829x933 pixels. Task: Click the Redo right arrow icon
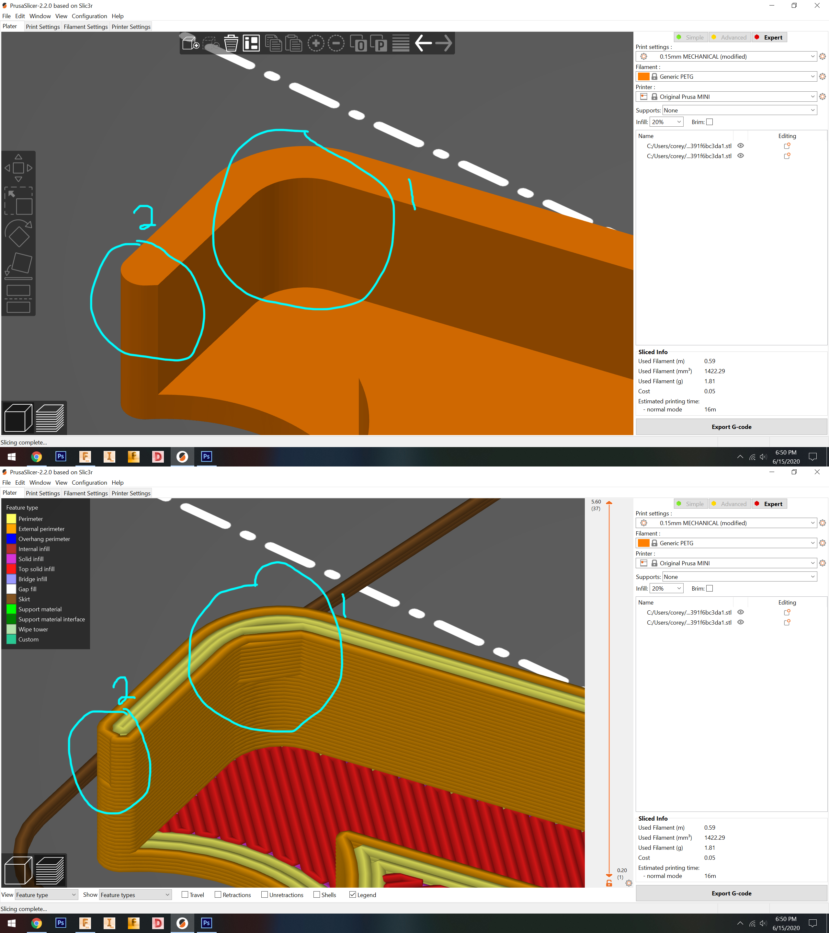(443, 43)
